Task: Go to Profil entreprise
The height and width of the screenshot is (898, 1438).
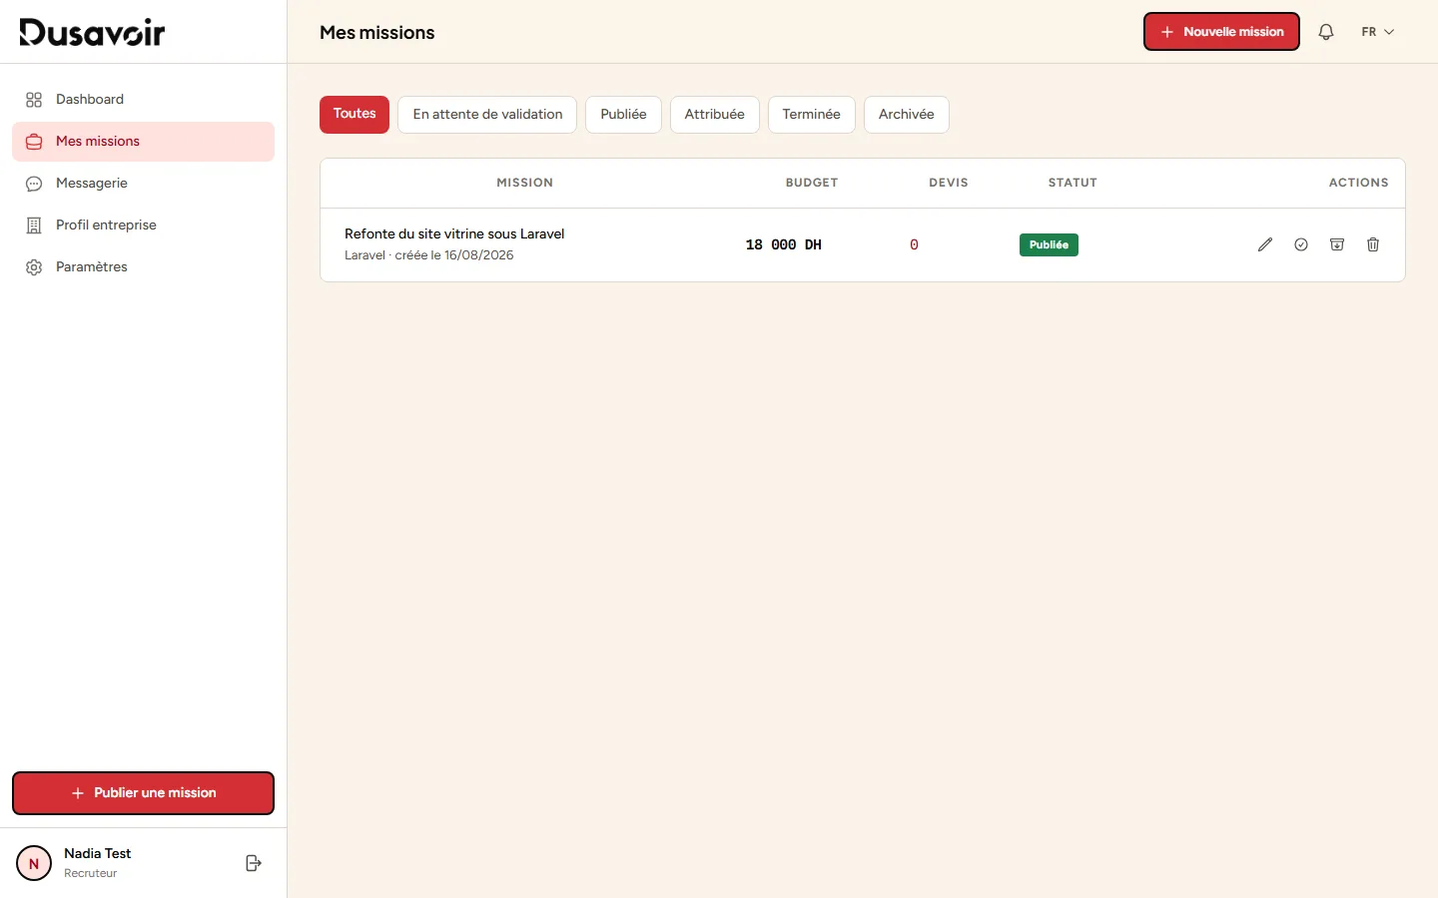Action: pyautogui.click(x=143, y=225)
